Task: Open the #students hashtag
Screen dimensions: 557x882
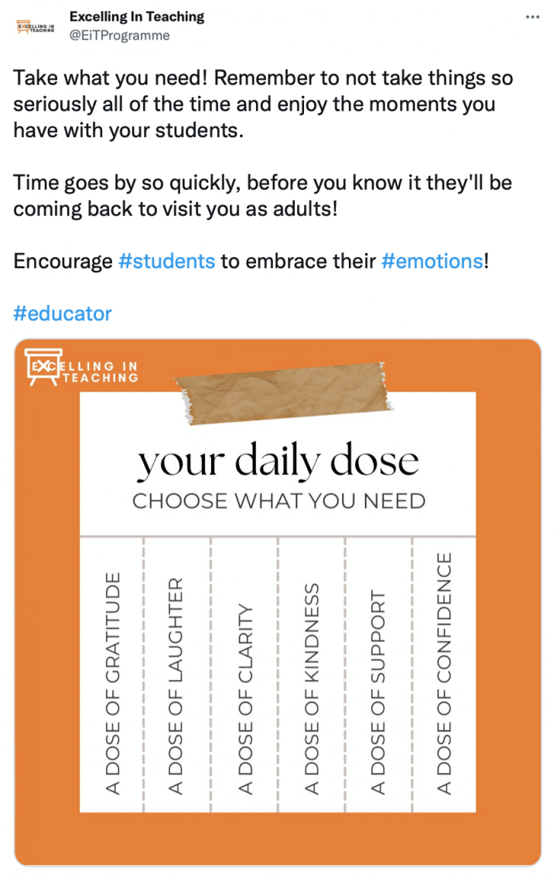Action: pos(166,261)
